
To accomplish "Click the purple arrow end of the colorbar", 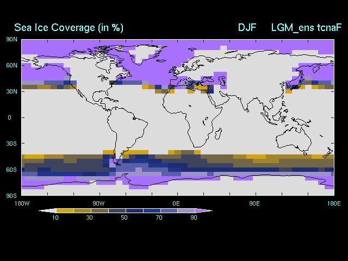I will click(204, 210).
